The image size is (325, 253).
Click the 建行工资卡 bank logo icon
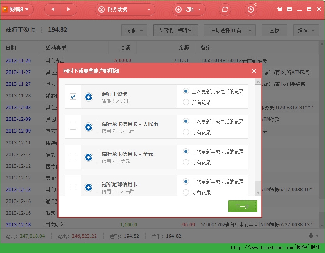pyautogui.click(x=89, y=97)
